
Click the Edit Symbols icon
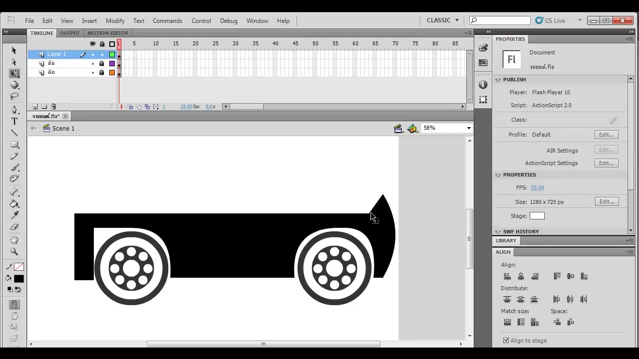[x=412, y=129]
